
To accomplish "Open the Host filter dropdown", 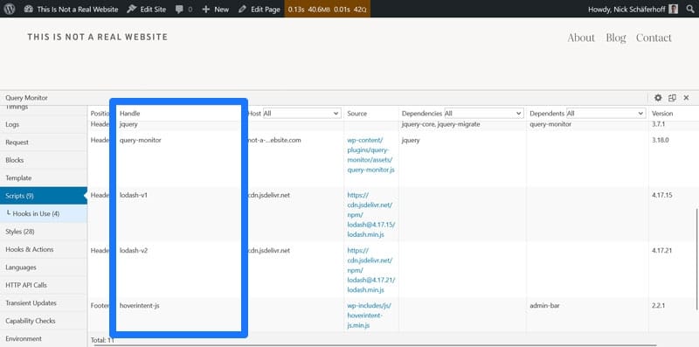I will click(301, 114).
